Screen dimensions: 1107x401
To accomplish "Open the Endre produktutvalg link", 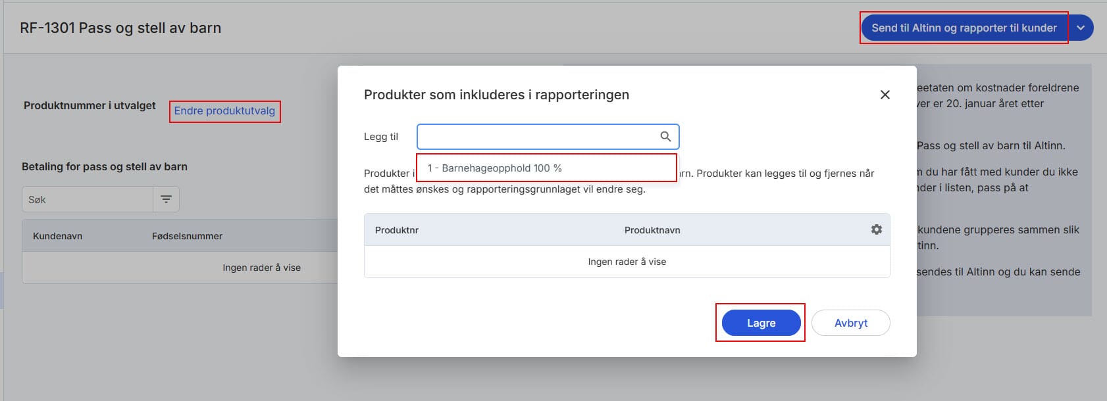I will [224, 110].
